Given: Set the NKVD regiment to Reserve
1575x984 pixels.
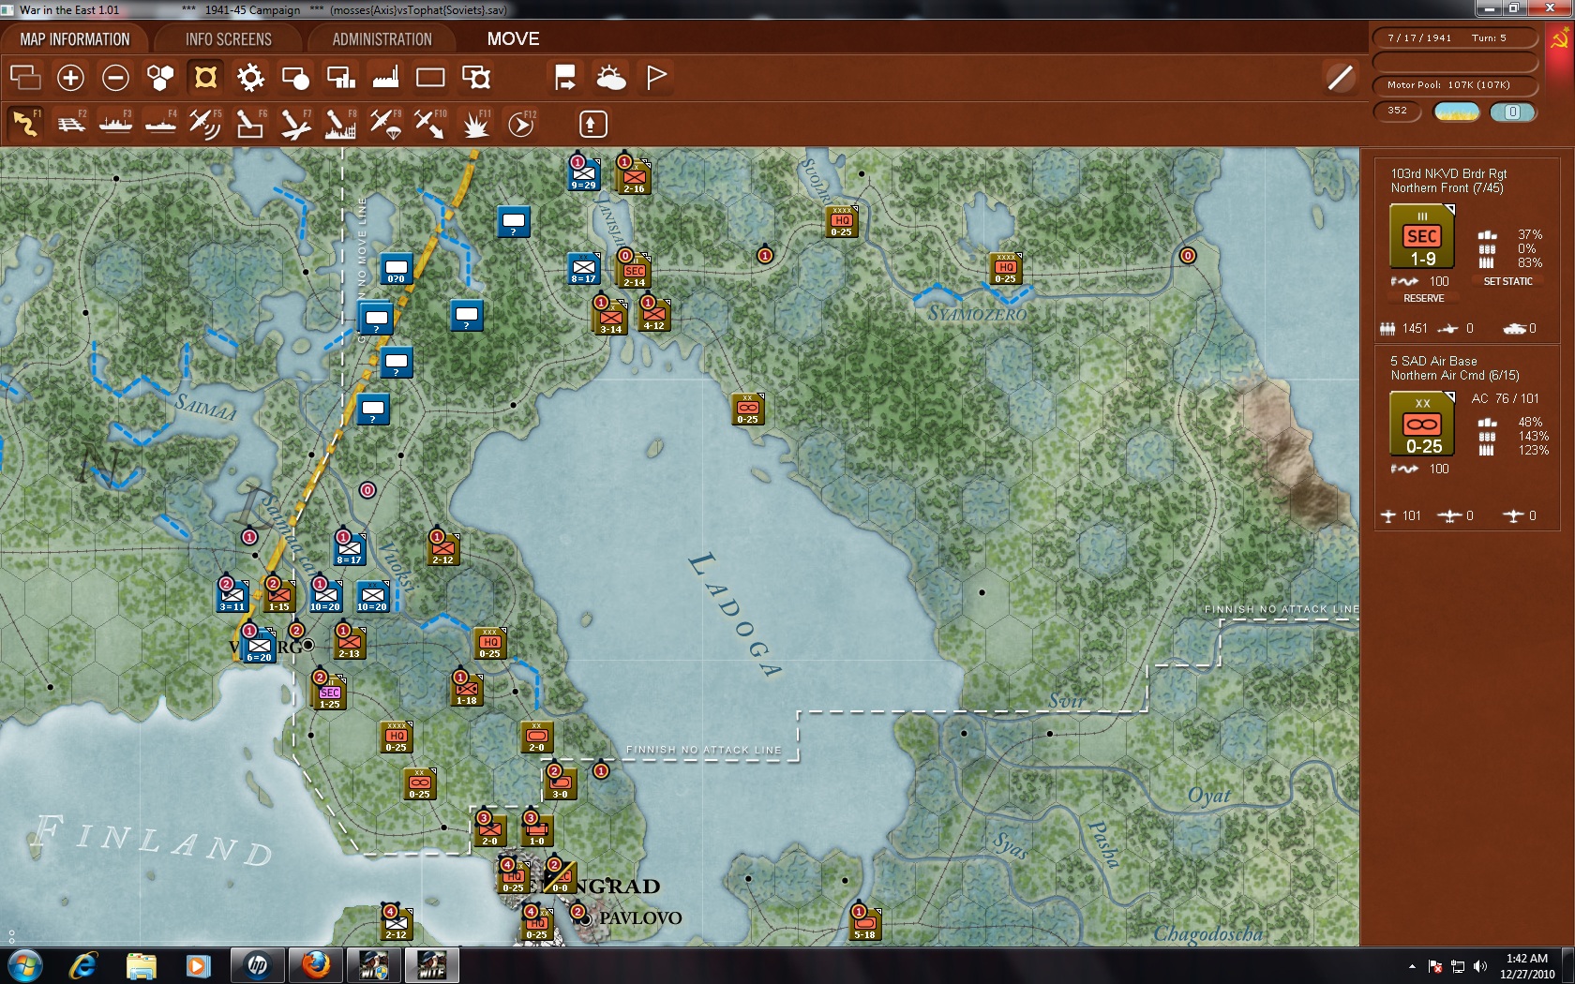Looking at the screenshot, I should (1423, 298).
